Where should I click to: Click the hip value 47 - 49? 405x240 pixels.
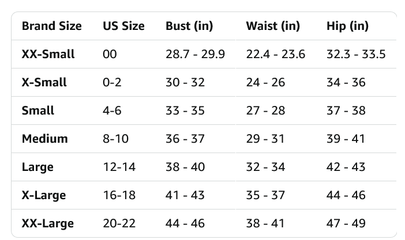click(346, 223)
